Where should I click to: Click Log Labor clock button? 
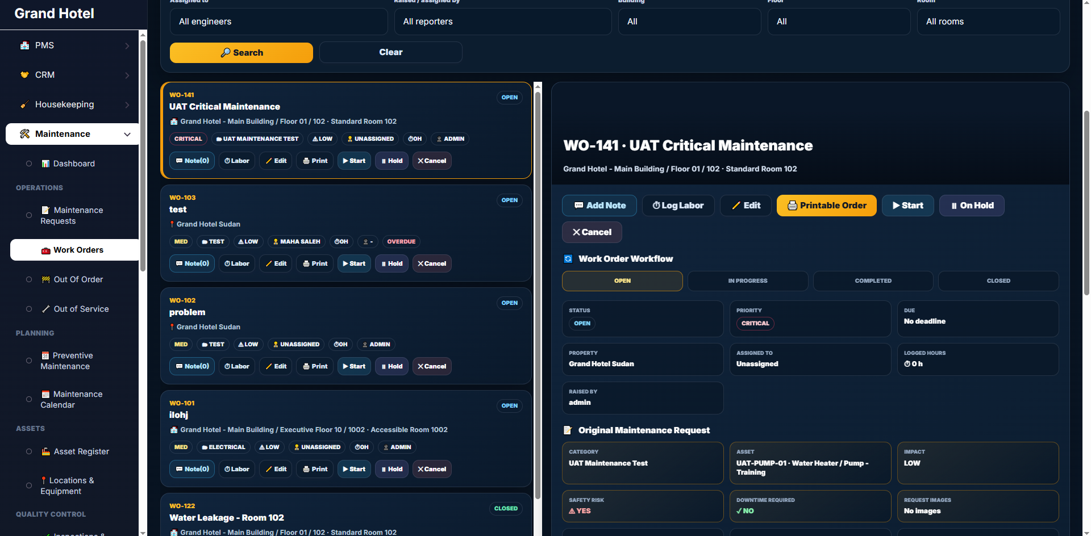[x=678, y=206]
